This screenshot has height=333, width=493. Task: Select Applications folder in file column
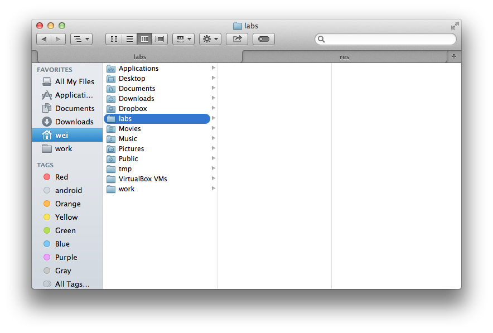160,68
